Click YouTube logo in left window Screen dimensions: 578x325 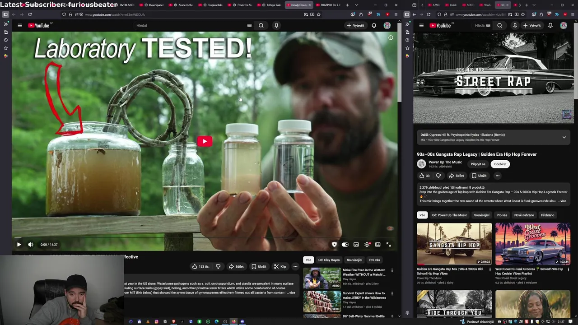[39, 25]
